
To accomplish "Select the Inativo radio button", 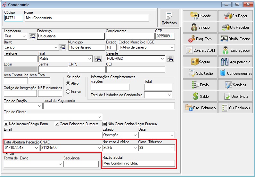I will (68, 92).
